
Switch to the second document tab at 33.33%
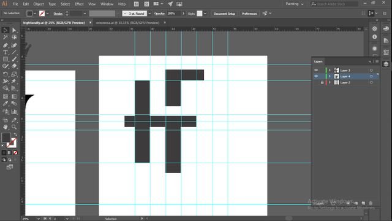[127, 23]
